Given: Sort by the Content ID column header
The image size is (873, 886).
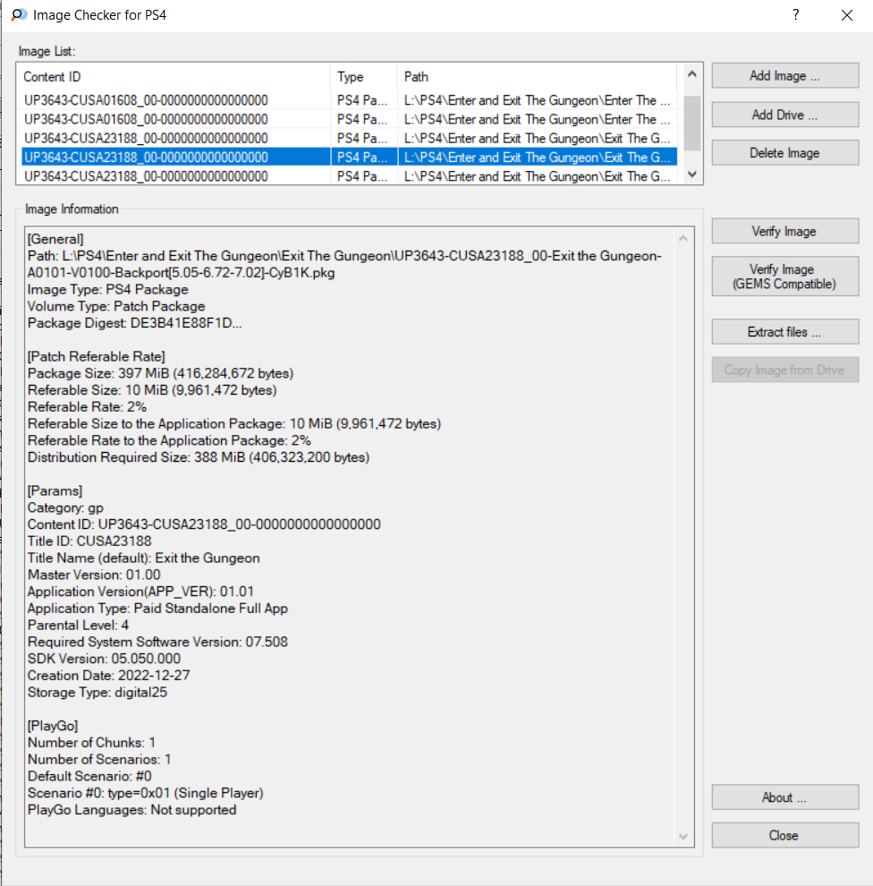Looking at the screenshot, I should click(x=174, y=77).
